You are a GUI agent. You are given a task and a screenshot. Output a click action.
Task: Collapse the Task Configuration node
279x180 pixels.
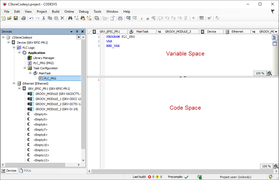(x=25, y=68)
